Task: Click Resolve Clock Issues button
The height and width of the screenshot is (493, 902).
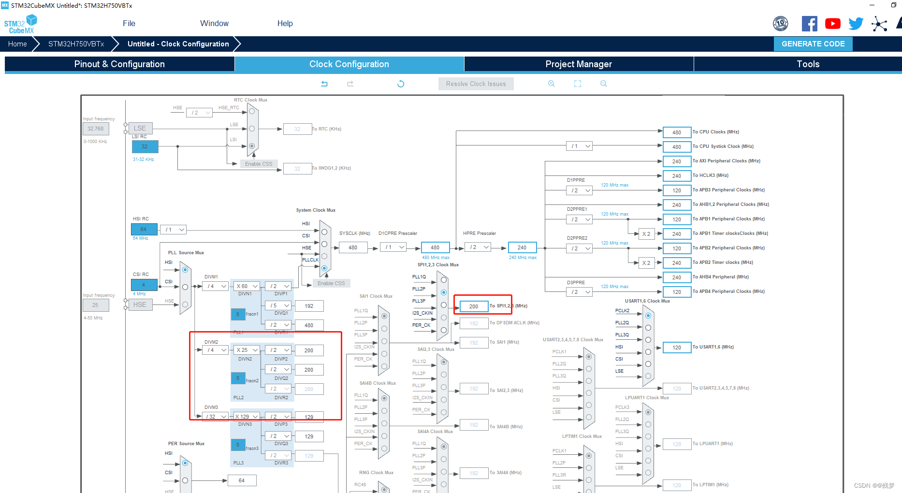Action: 476,84
